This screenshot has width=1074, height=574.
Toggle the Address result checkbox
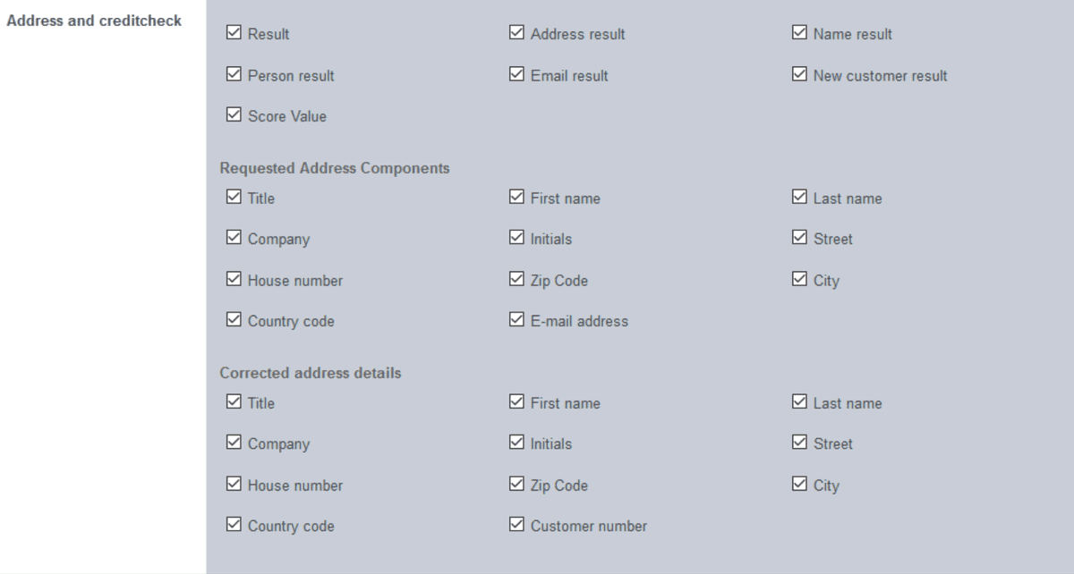pyautogui.click(x=516, y=33)
